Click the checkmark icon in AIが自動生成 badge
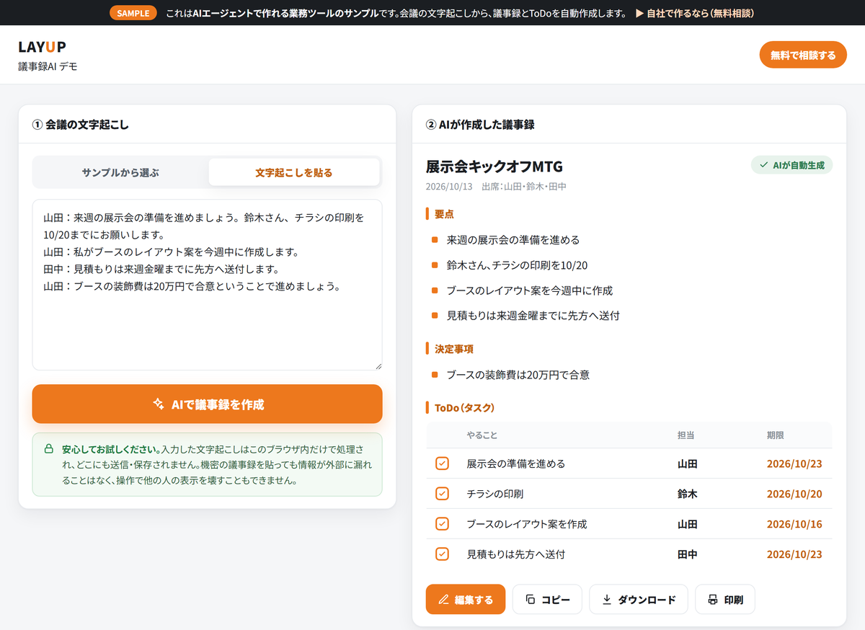This screenshot has width=865, height=630. pyautogui.click(x=764, y=165)
